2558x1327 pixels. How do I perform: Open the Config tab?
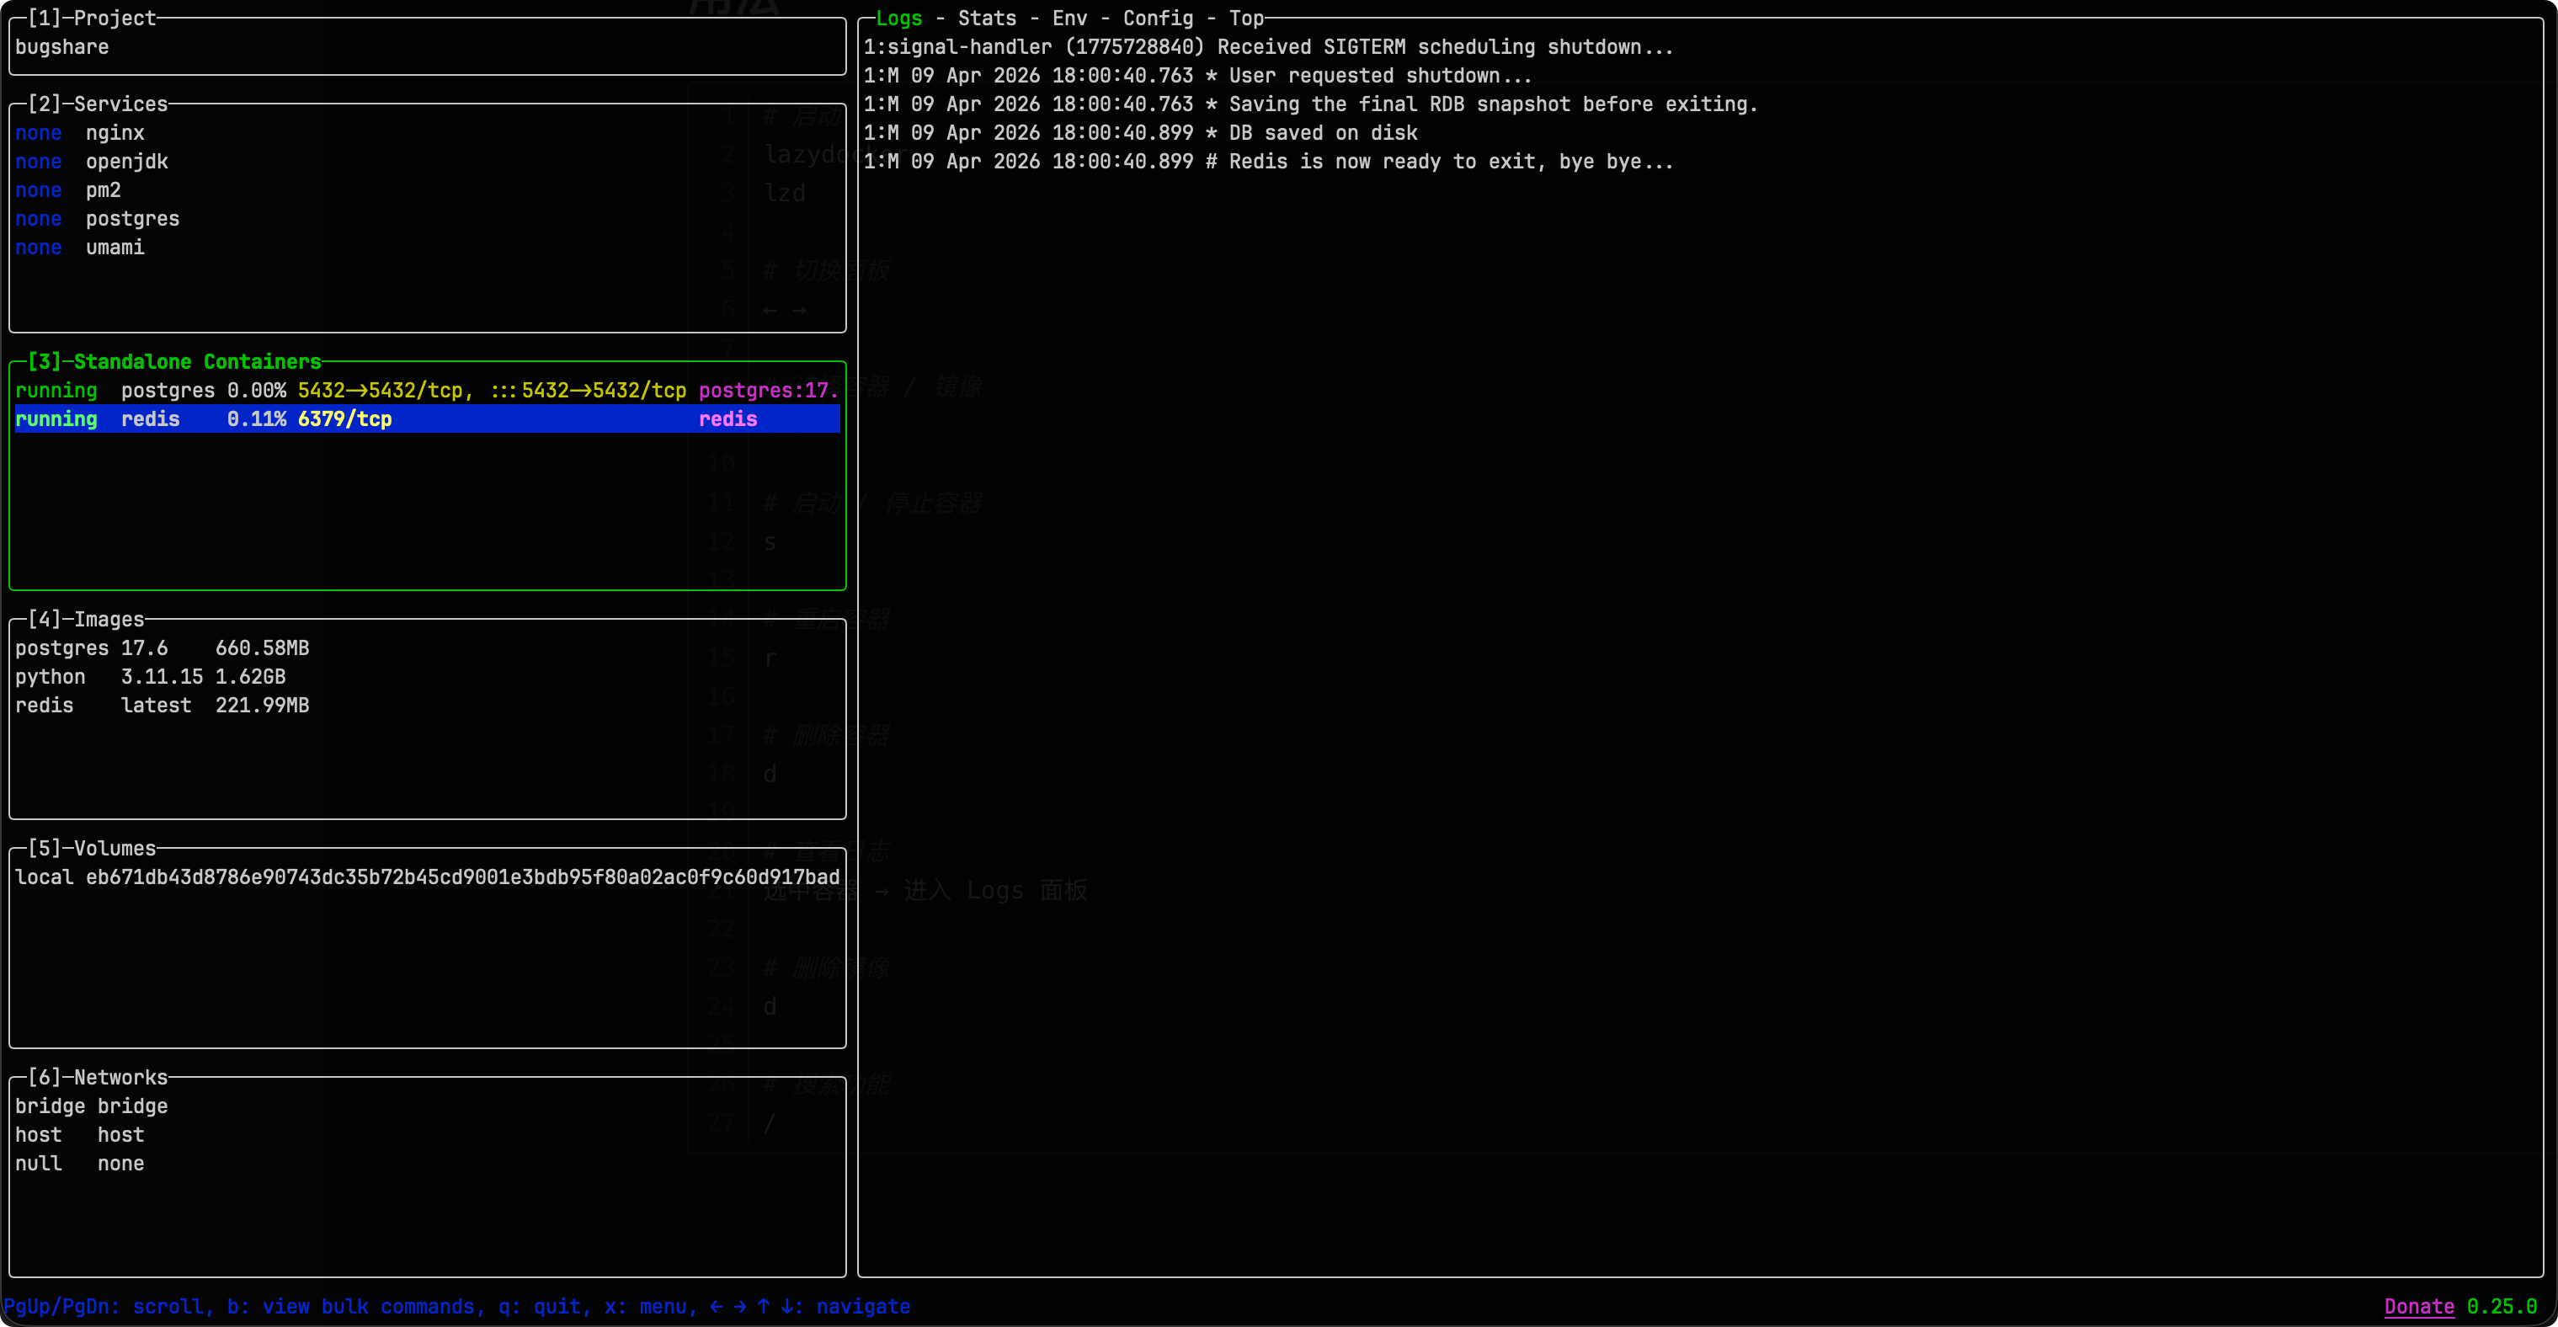pyautogui.click(x=1158, y=18)
